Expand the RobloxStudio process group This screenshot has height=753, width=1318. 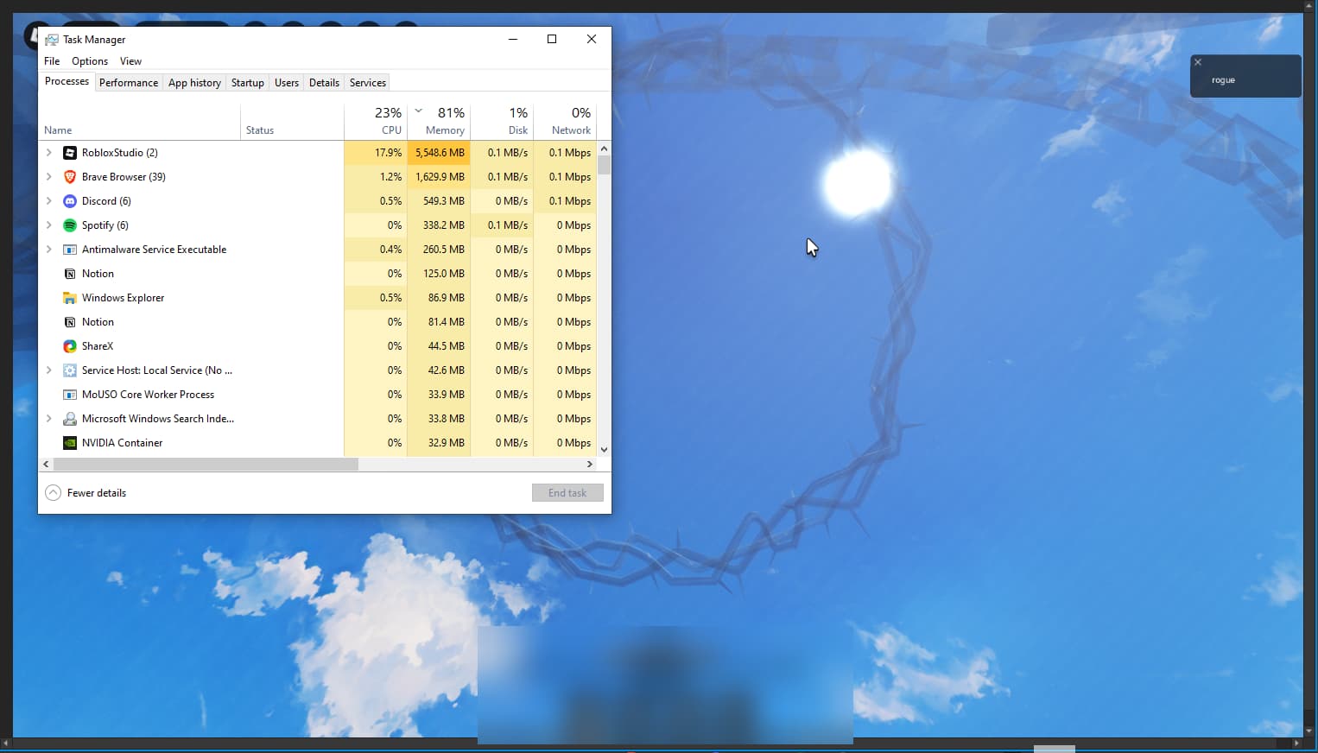(x=49, y=152)
